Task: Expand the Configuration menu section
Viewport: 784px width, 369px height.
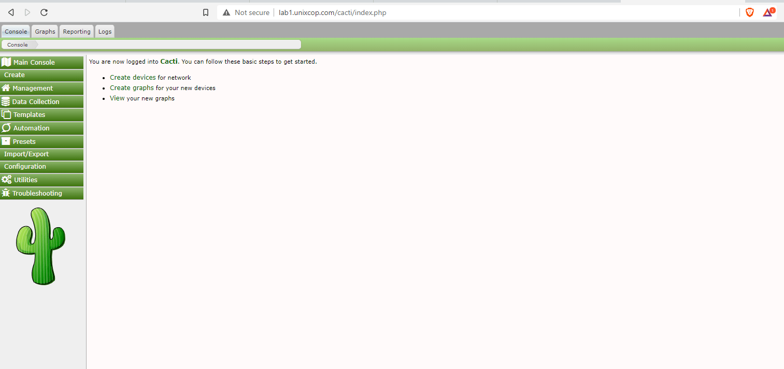Action: pos(41,167)
